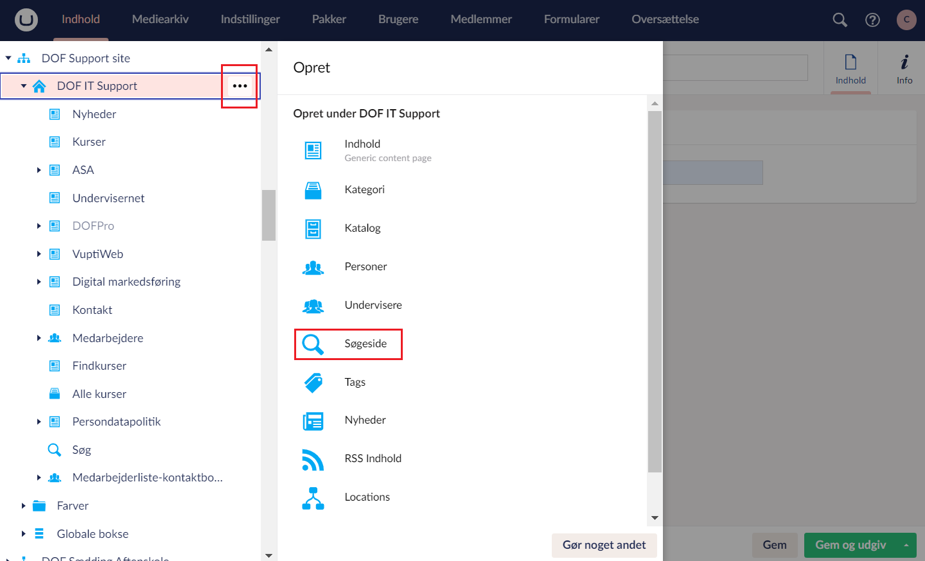This screenshot has width=925, height=561.
Task: Click the Umbraco logo icon
Action: pyautogui.click(x=26, y=20)
